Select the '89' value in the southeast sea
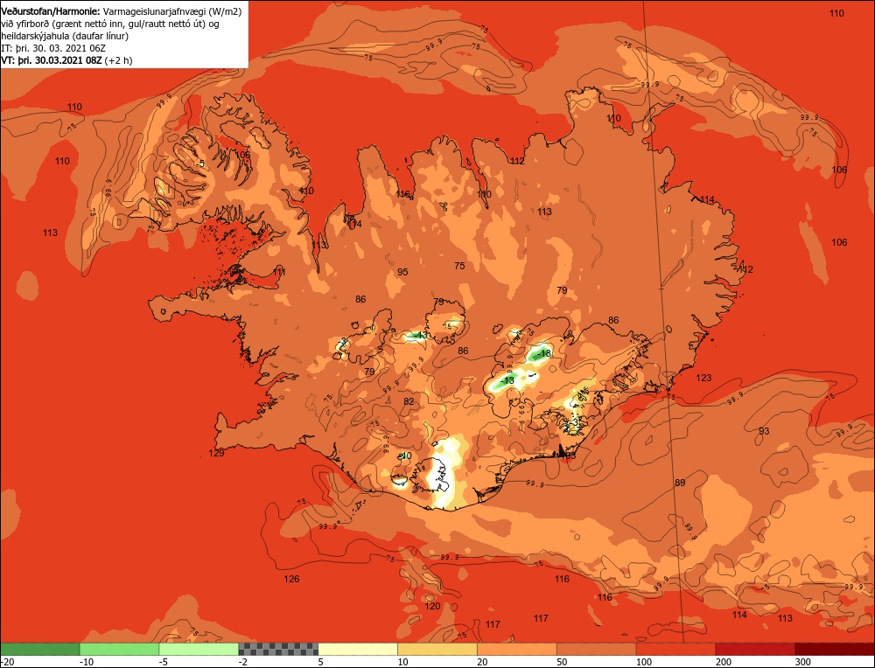This screenshot has width=875, height=668. click(x=680, y=483)
